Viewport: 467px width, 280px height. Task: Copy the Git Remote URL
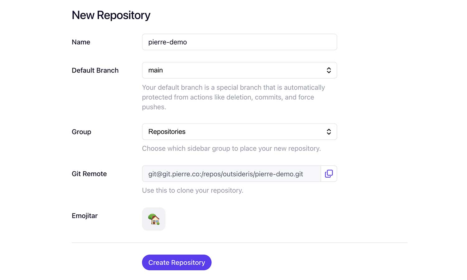click(329, 174)
